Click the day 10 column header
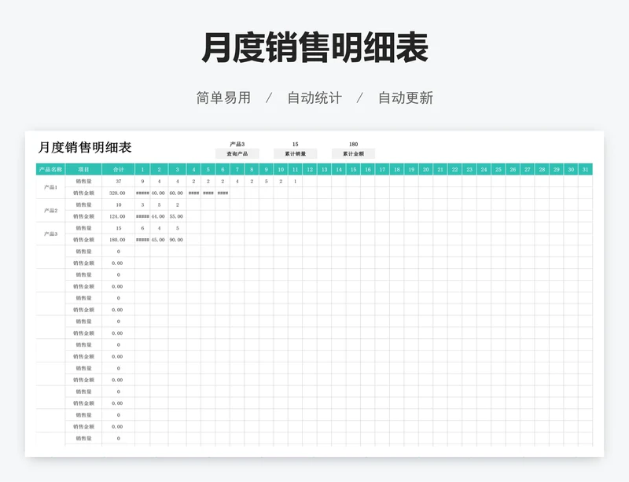629x482 pixels. 281,169
